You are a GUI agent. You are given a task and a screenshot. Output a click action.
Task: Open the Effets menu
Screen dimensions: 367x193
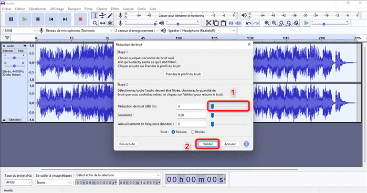click(x=115, y=9)
